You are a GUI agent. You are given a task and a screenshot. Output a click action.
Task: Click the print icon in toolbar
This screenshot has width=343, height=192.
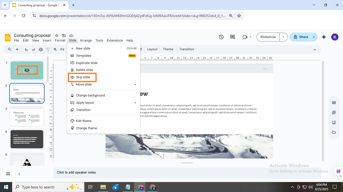pos(41,49)
